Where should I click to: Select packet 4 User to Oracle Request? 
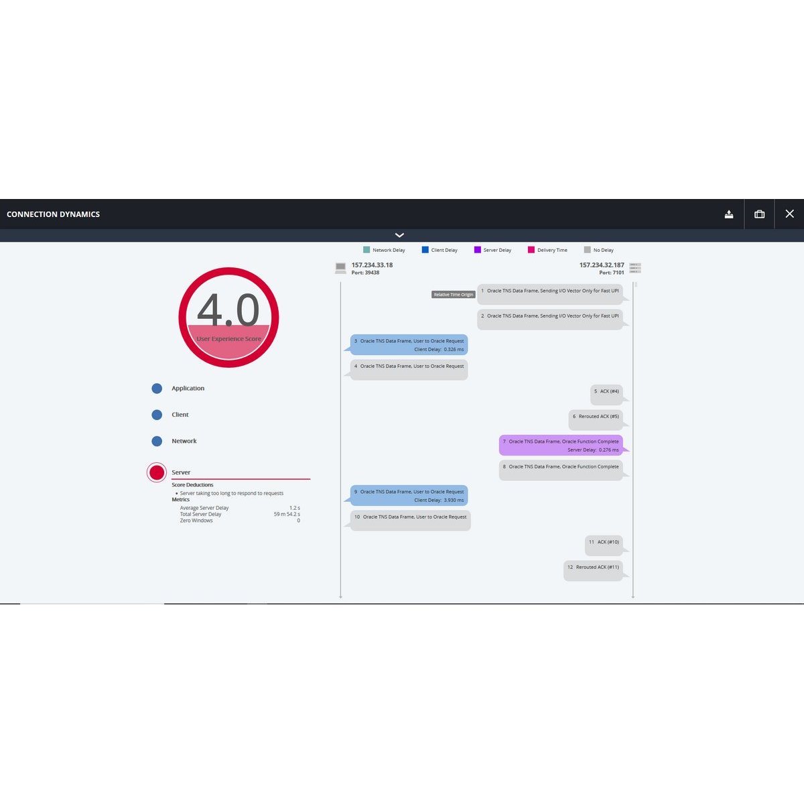(x=409, y=370)
